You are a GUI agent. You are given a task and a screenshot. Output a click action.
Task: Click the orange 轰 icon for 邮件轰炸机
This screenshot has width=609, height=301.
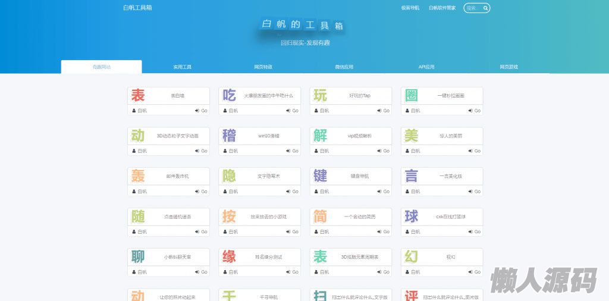pos(138,176)
